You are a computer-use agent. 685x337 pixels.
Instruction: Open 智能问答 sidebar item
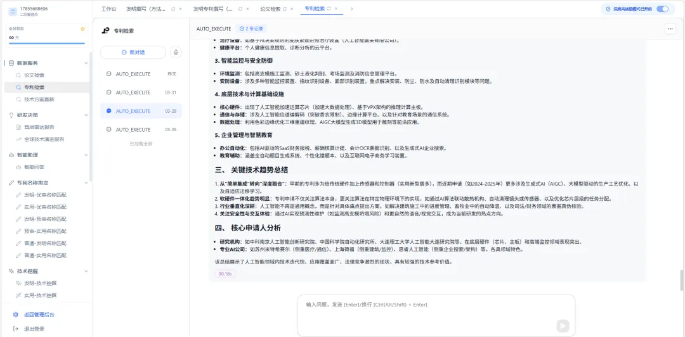coord(34,167)
